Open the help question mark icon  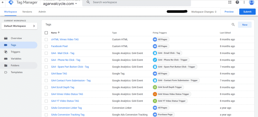pos(237,2)
